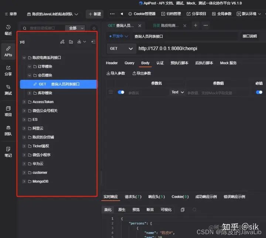Close the GET 查询人员 tab
Image resolution: width=266 pixels, height=238 pixels.
point(140,25)
